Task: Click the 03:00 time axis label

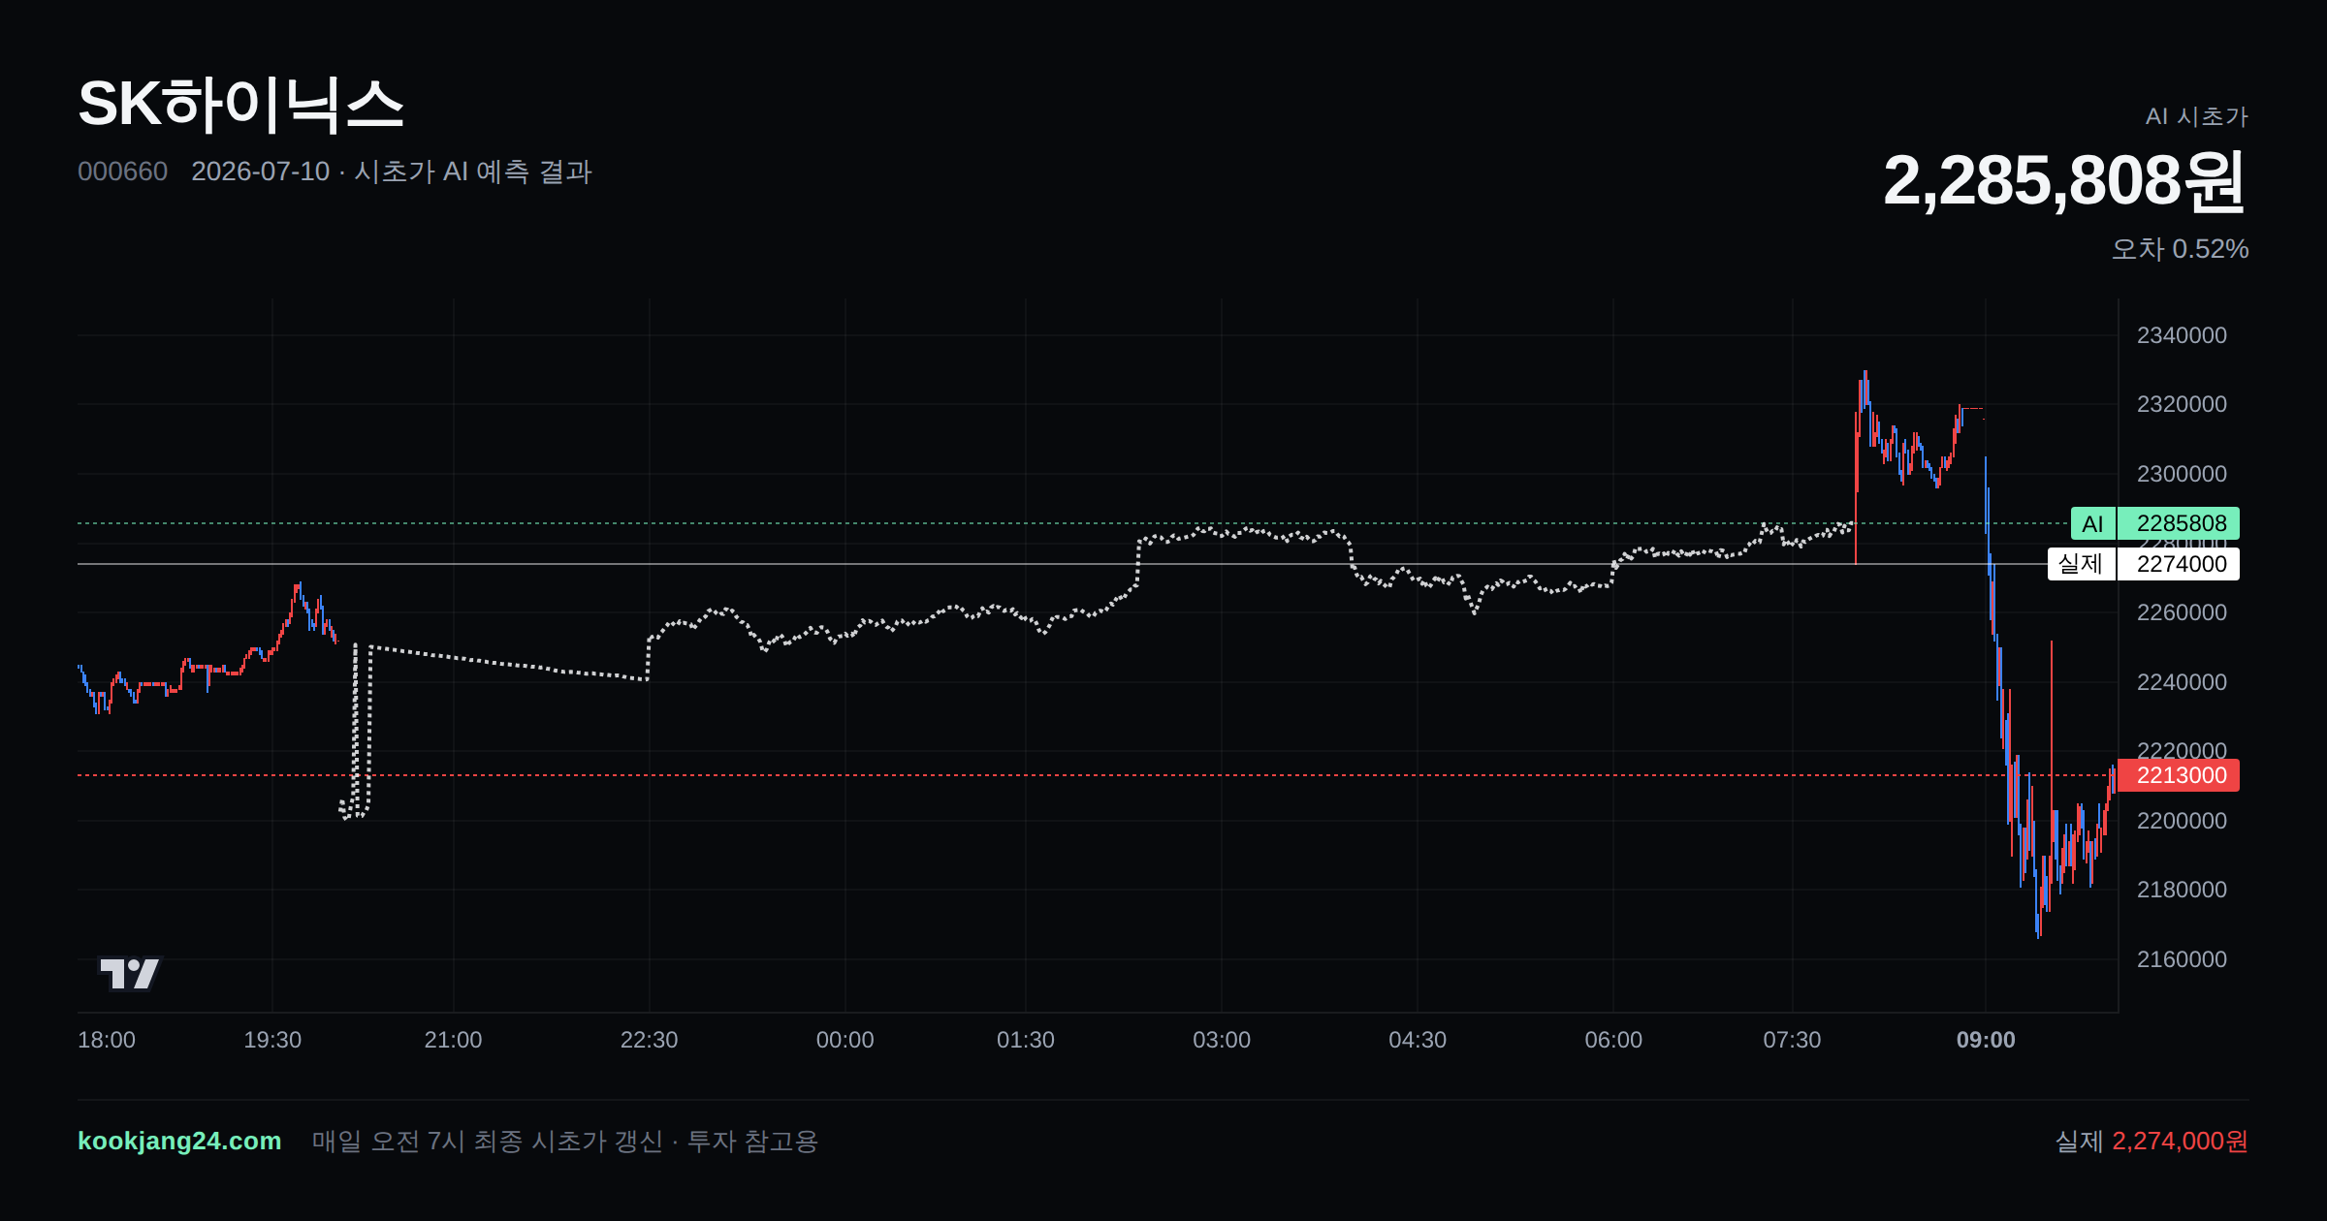Action: (1222, 1040)
